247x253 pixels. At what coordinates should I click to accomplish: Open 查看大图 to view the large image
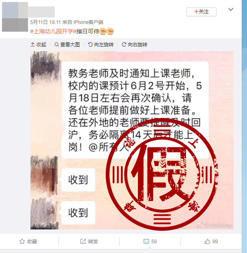[67, 45]
